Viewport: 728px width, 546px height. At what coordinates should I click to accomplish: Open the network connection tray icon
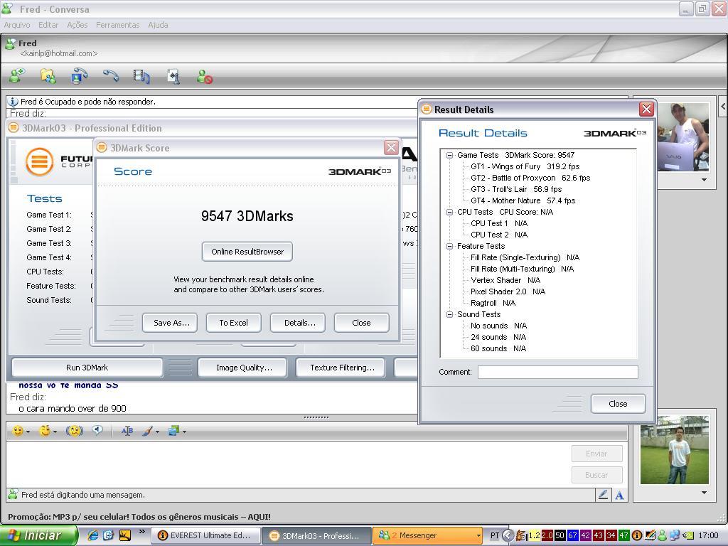[x=675, y=535]
